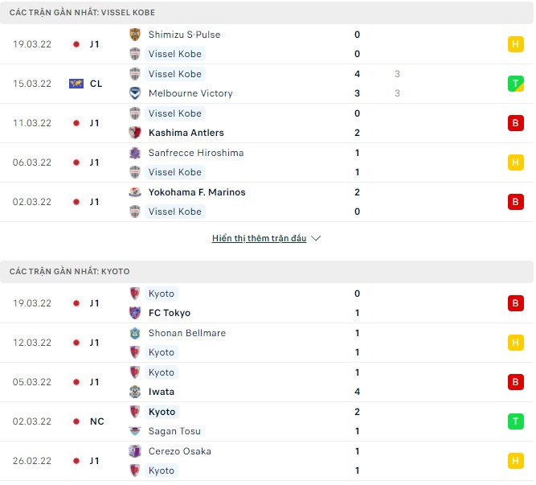536x485 pixels.
Task: Click the FC Tokyo team name
Action: [x=169, y=313]
